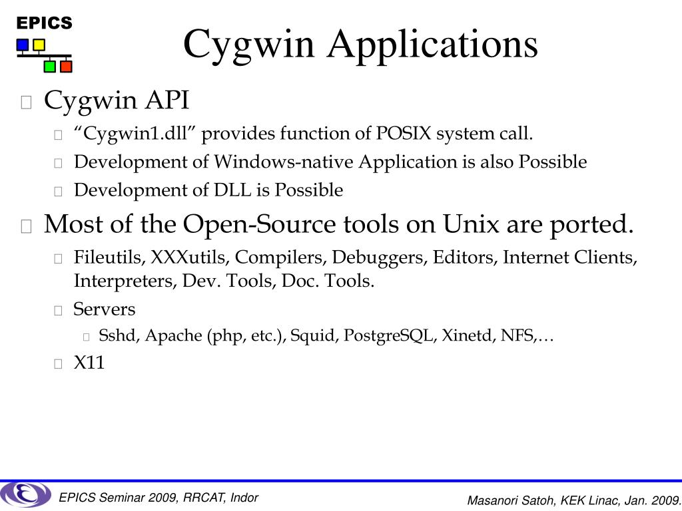The image size is (682, 511).
Task: Select the "X11" bullet text
Action: [x=89, y=363]
